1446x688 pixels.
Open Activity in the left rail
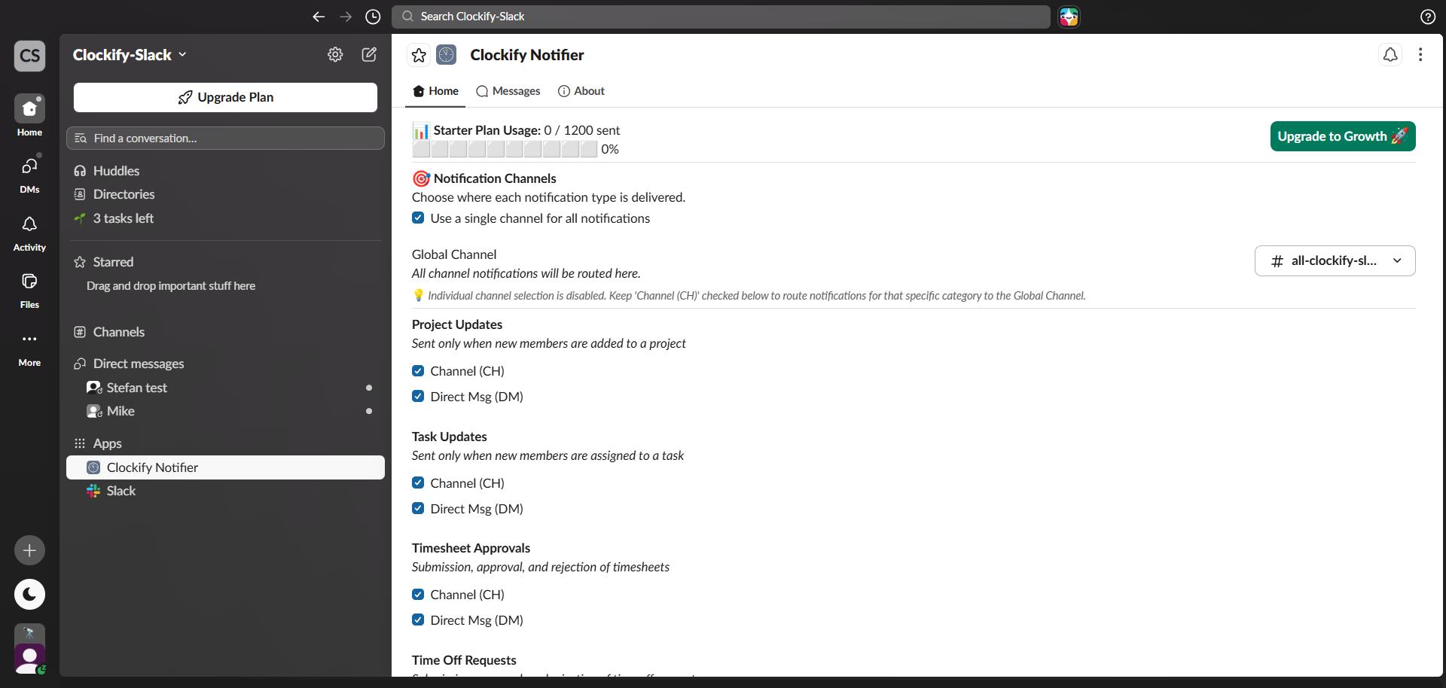click(29, 232)
